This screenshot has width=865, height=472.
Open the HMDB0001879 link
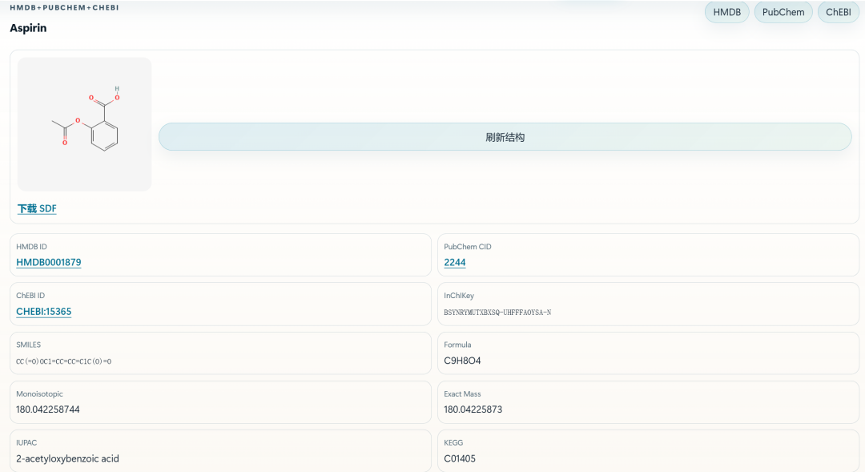49,262
